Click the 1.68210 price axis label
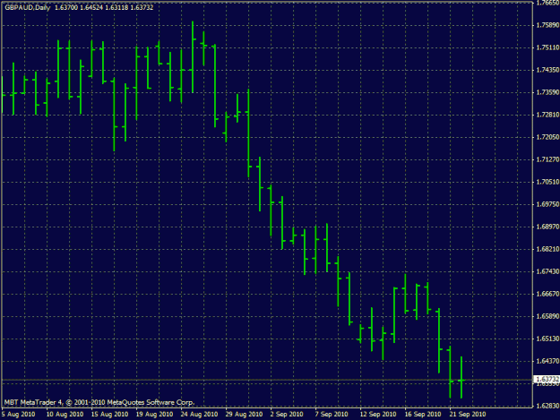The width and height of the screenshot is (560, 420). pos(547,249)
